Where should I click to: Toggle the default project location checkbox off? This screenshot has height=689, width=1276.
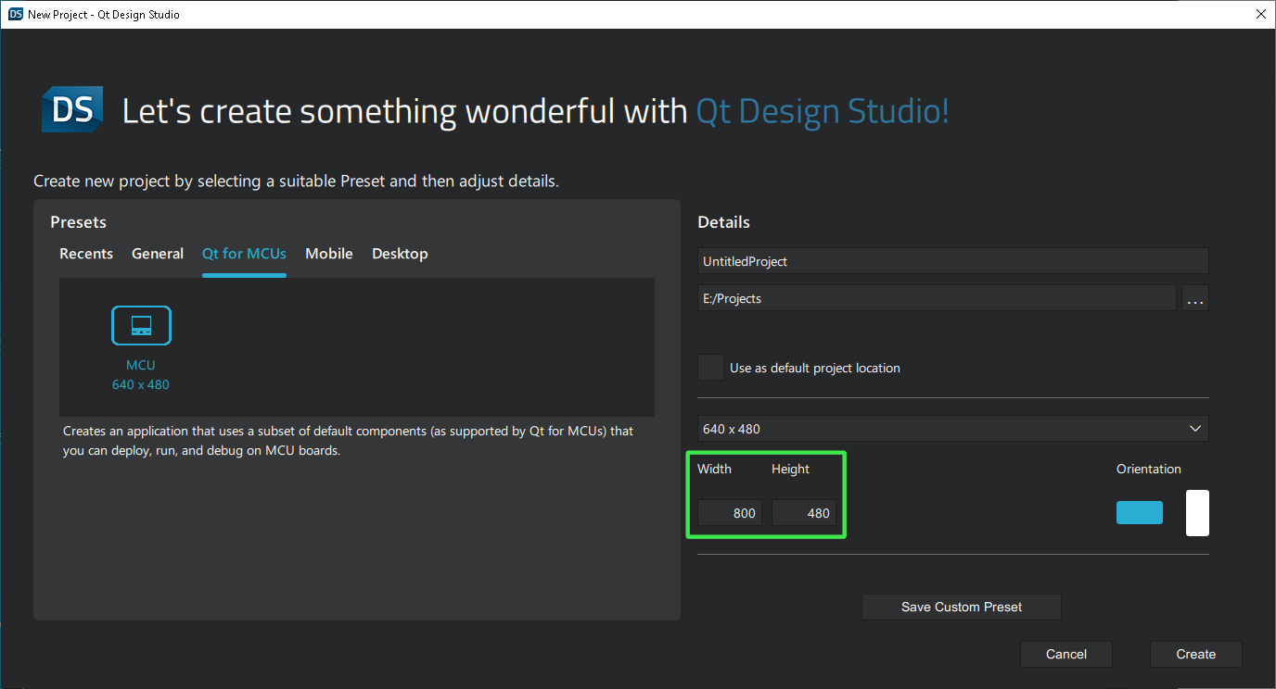pyautogui.click(x=710, y=367)
